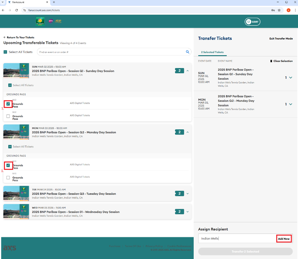Open the tab search dropdown arrow

[2, 2]
